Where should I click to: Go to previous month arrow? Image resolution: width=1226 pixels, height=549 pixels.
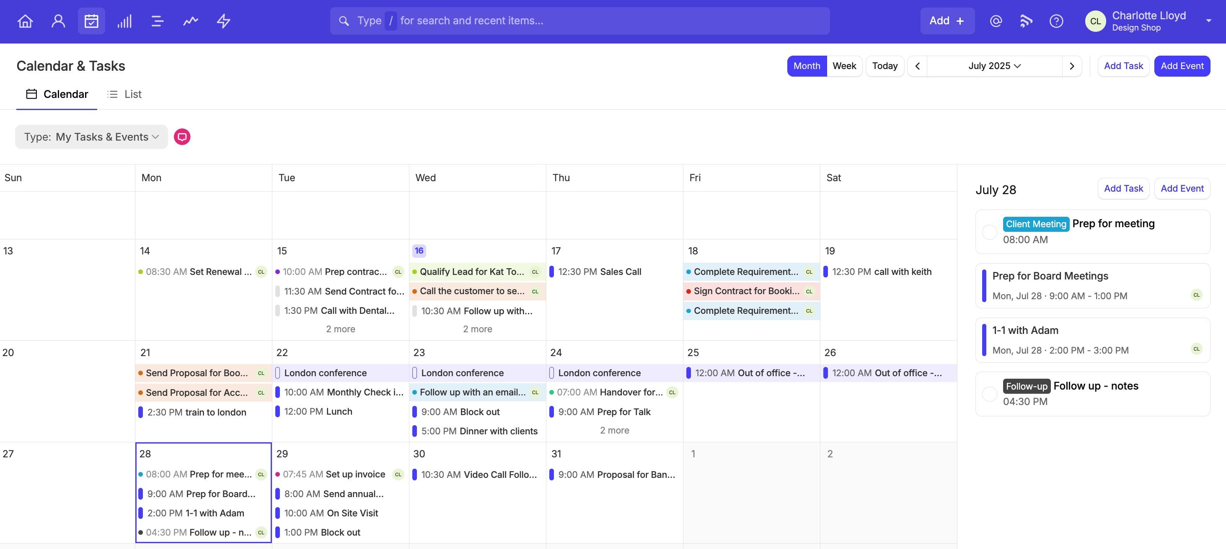pyautogui.click(x=918, y=66)
